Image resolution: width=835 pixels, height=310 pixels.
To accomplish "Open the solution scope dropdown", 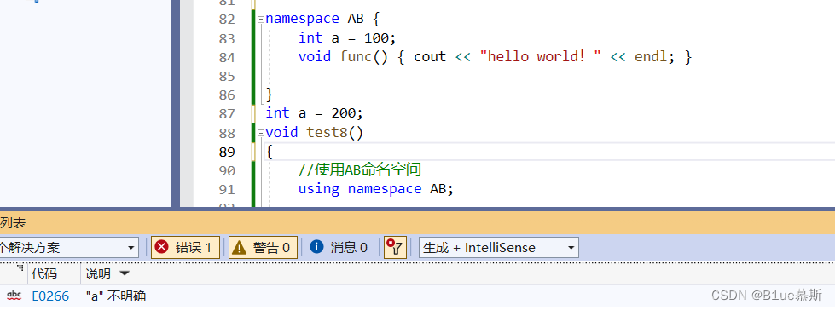I will [69, 247].
